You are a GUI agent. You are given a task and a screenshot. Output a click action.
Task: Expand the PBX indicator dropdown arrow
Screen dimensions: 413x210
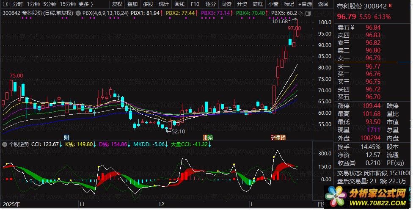[78, 13]
